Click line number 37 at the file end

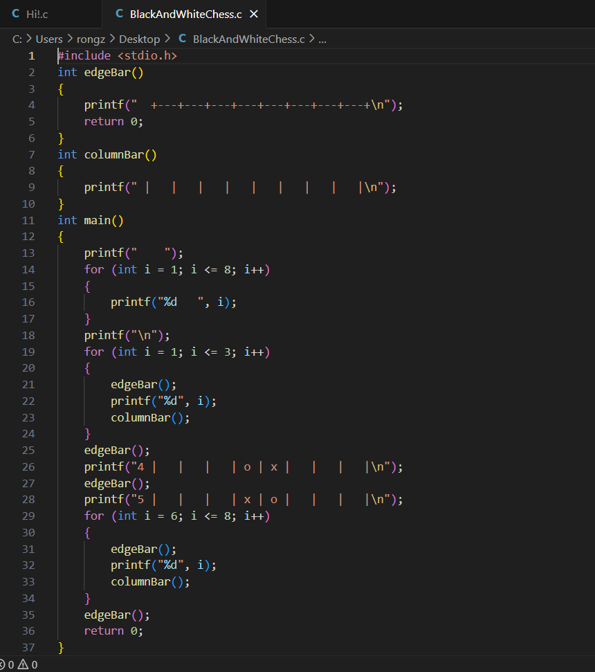coord(28,647)
